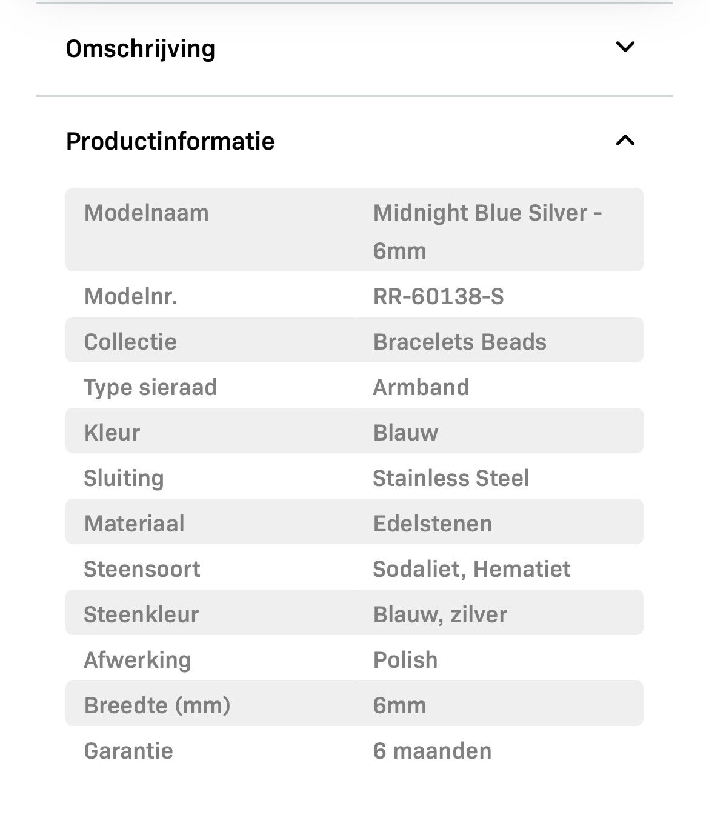Click the Sodaliet, Hematiet stone type
Viewport: 709px width, 815px height.
click(x=471, y=569)
